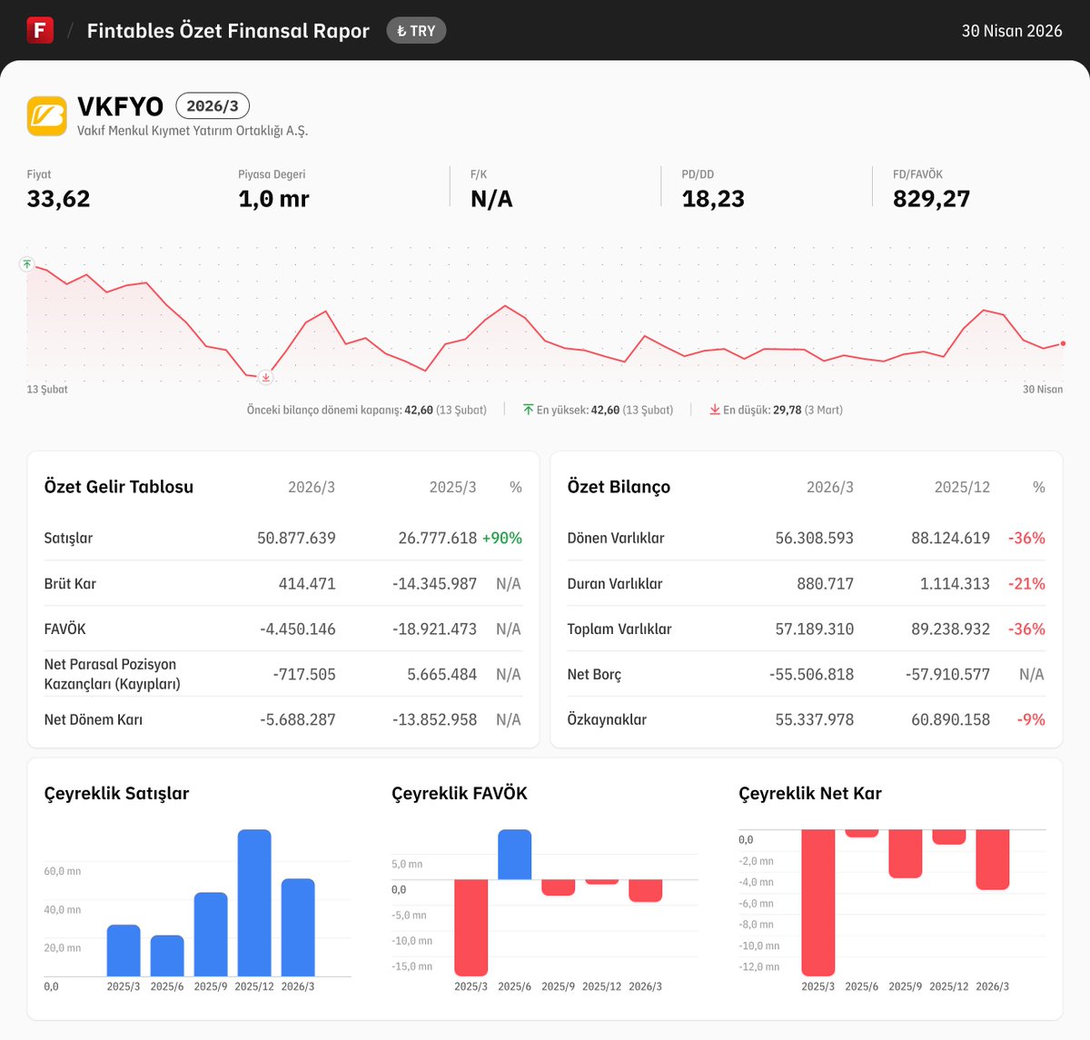1090x1040 pixels.
Task: Click the FD/FAVÖK value 829,27
Action: point(931,199)
